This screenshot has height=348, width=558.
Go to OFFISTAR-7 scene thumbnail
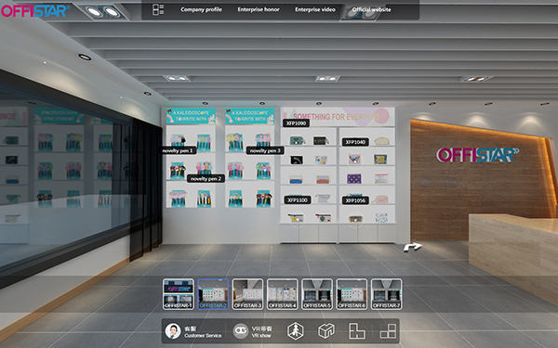tap(387, 294)
